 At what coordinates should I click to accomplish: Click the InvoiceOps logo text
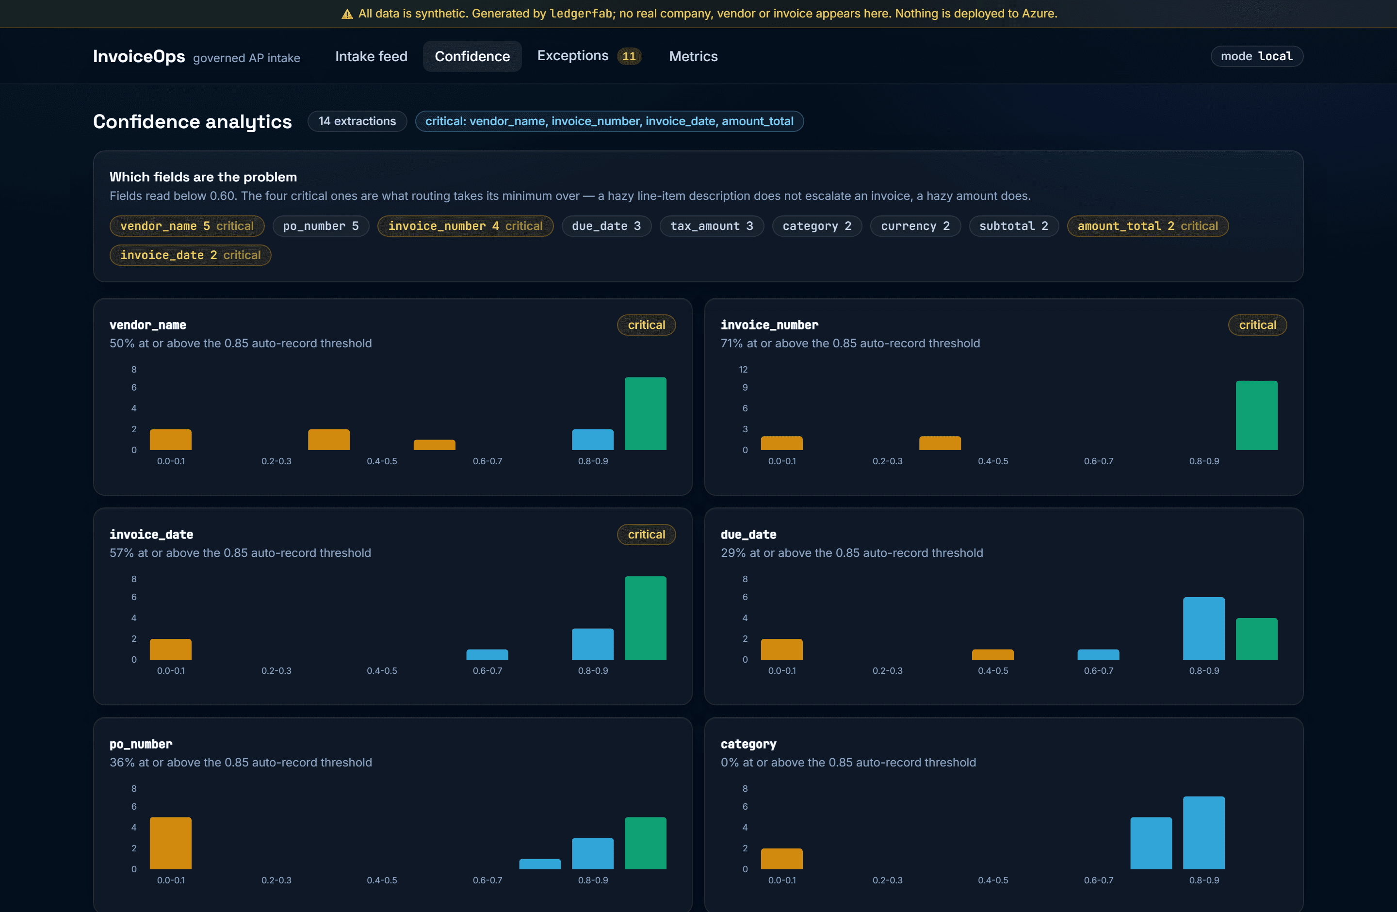(139, 56)
